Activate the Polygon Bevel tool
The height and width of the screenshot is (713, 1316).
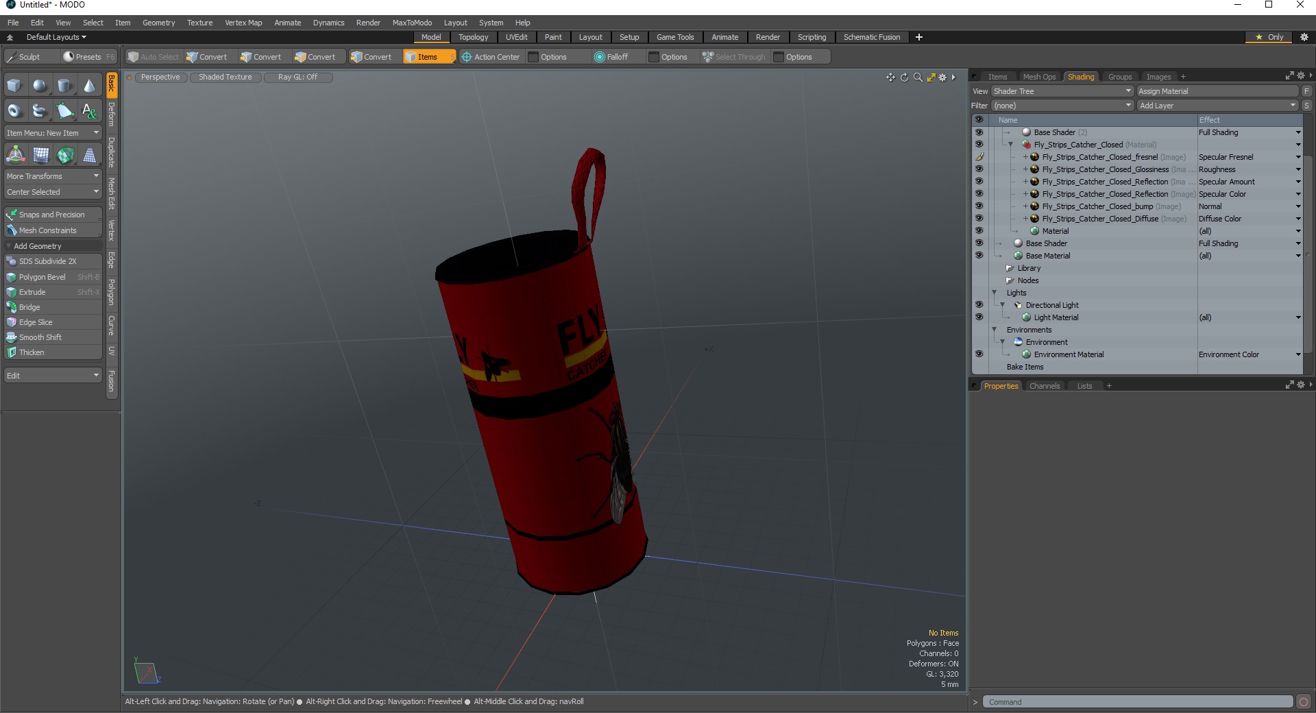53,277
